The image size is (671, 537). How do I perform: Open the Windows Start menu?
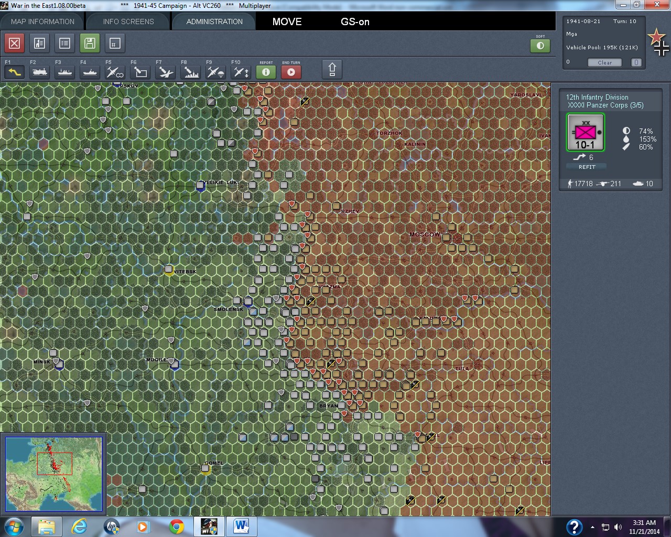[x=14, y=526]
